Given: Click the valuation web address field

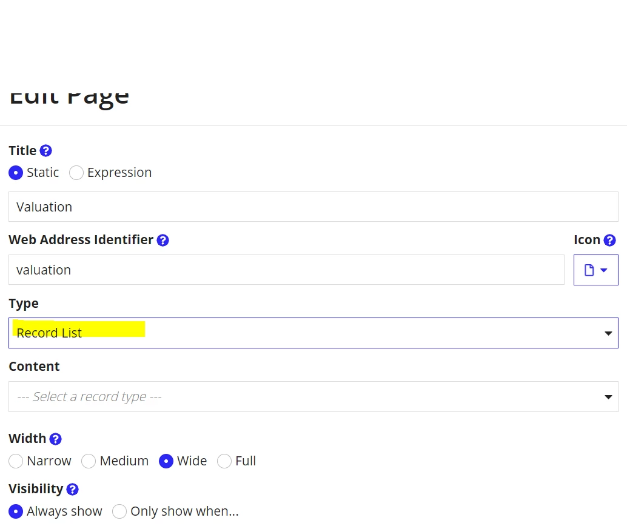Looking at the screenshot, I should (x=286, y=270).
